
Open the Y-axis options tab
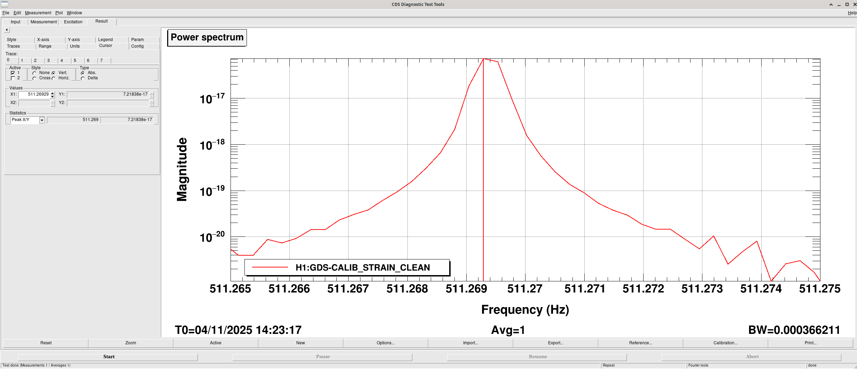pos(74,40)
